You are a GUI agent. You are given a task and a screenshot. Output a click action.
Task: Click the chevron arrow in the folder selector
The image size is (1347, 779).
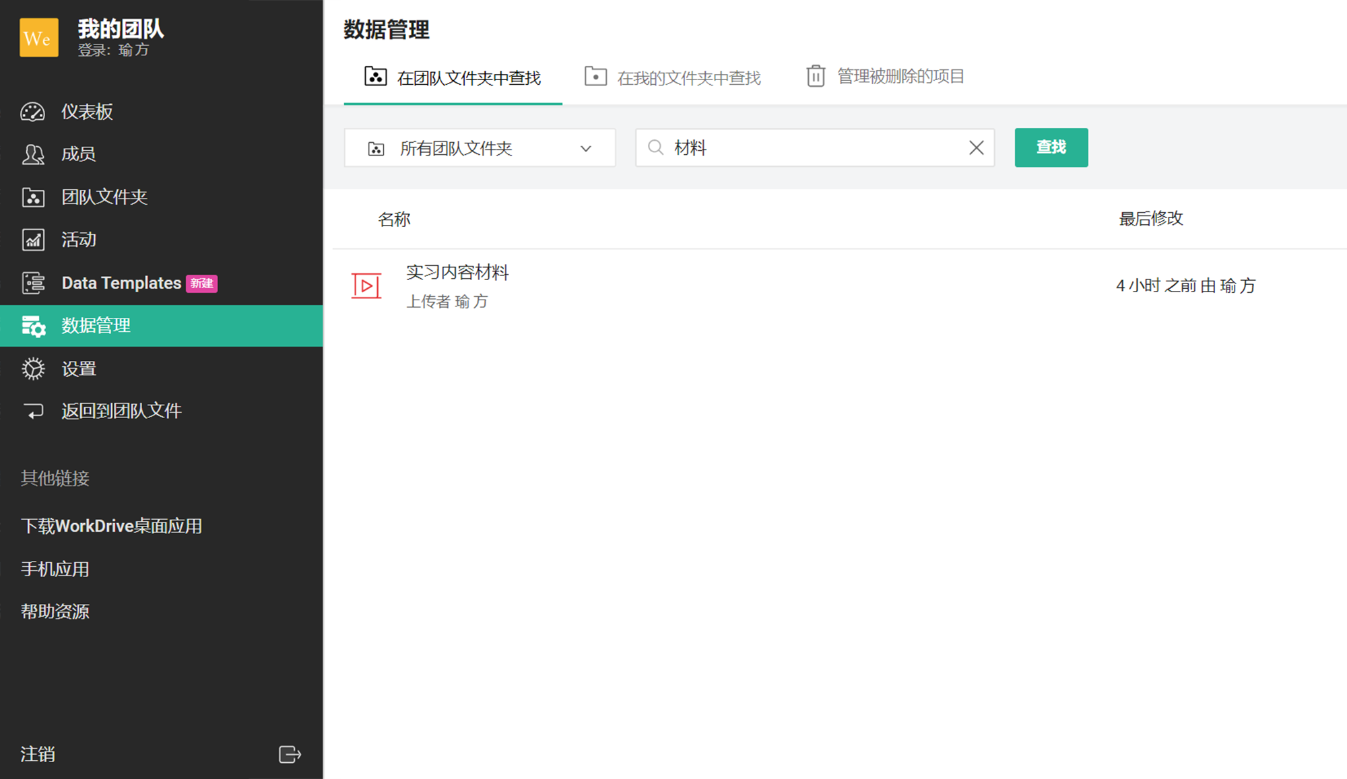(586, 148)
